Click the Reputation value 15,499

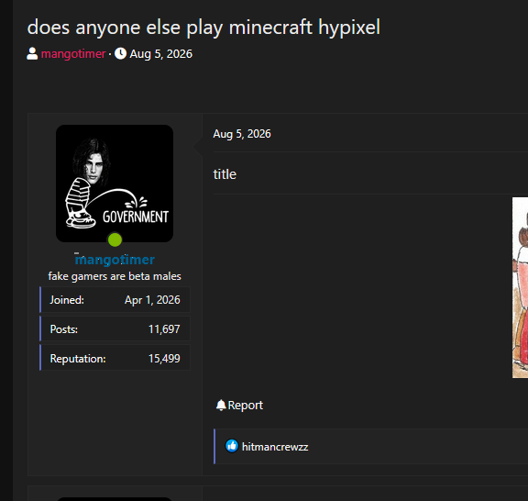tap(164, 359)
